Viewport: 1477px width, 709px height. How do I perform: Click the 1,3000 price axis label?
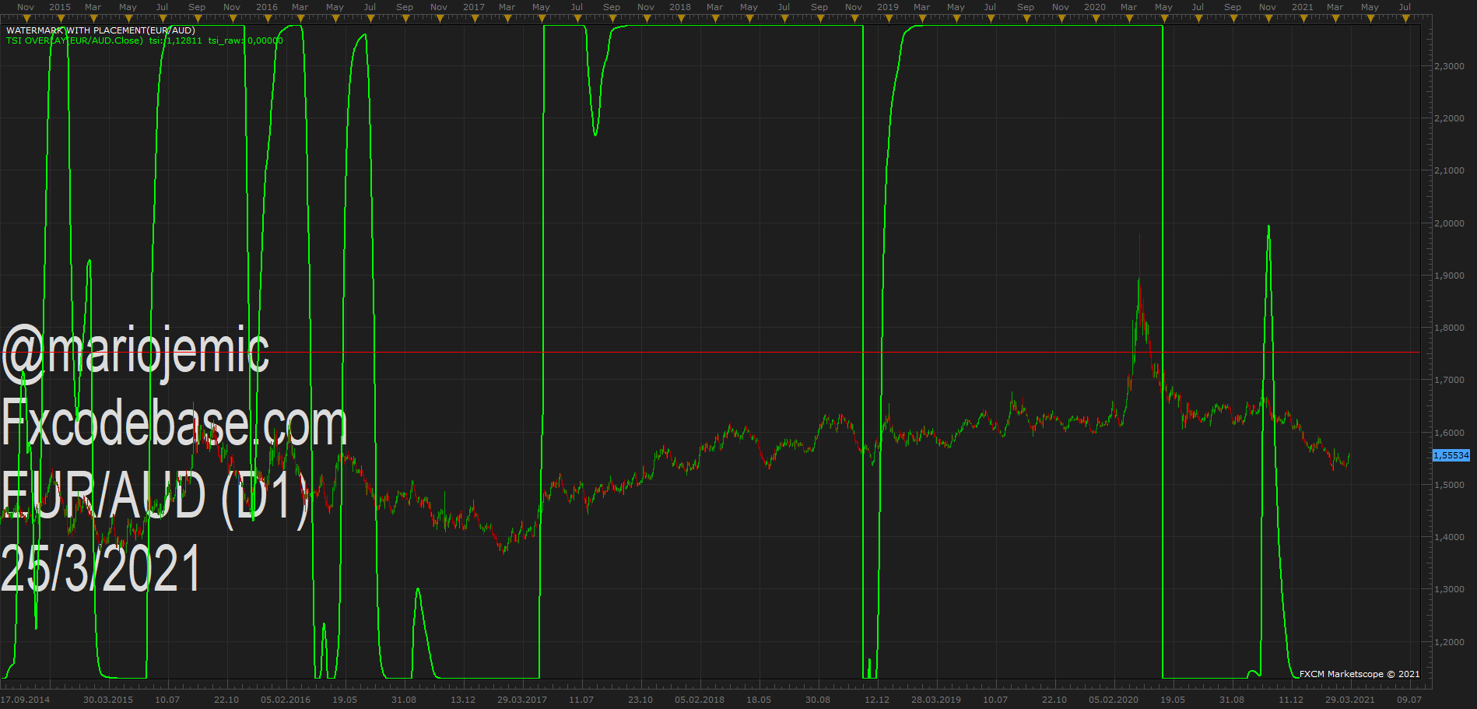pos(1449,589)
